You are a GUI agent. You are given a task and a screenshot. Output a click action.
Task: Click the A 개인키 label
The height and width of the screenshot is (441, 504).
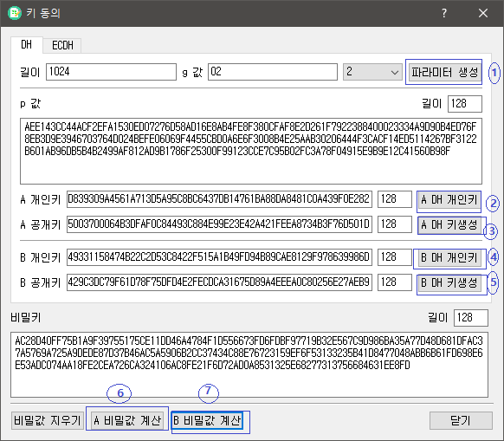pyautogui.click(x=40, y=200)
